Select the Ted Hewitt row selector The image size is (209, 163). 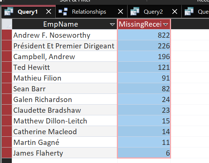click(7, 67)
